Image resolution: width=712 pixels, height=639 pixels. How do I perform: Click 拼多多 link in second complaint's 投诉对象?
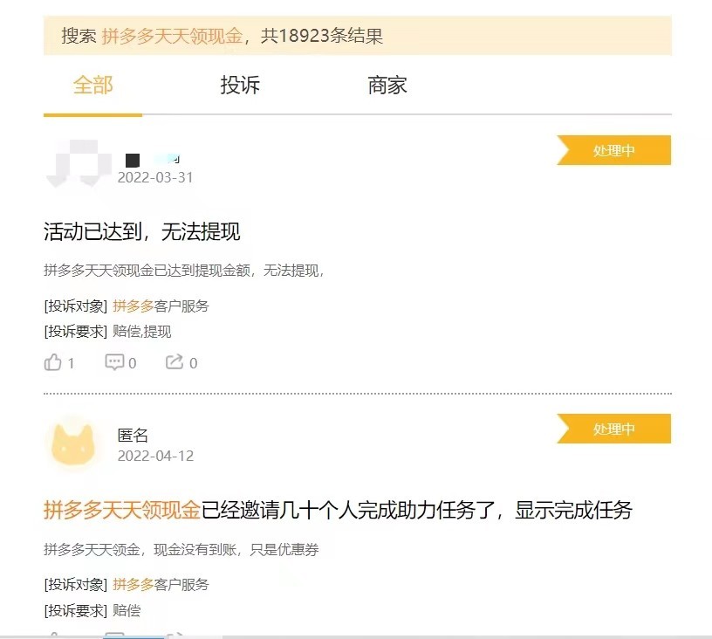(x=133, y=584)
